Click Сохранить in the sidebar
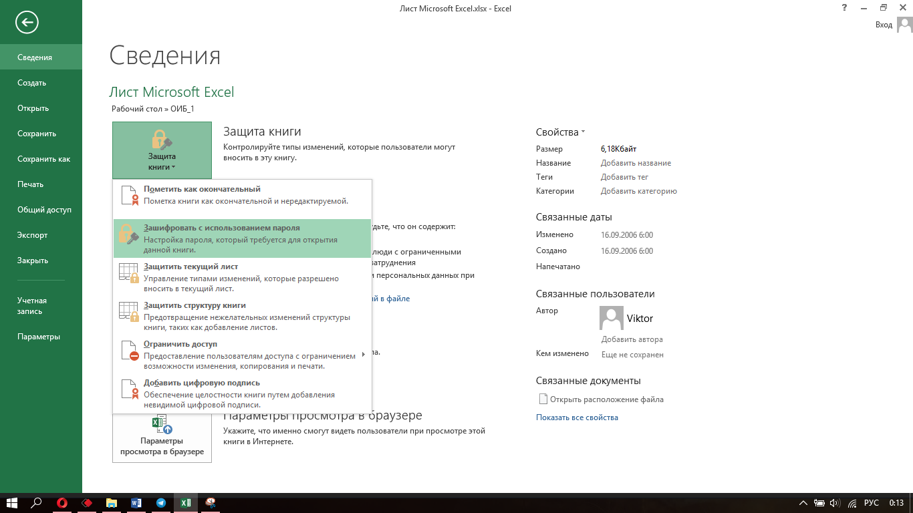The height and width of the screenshot is (513, 913). (41, 134)
